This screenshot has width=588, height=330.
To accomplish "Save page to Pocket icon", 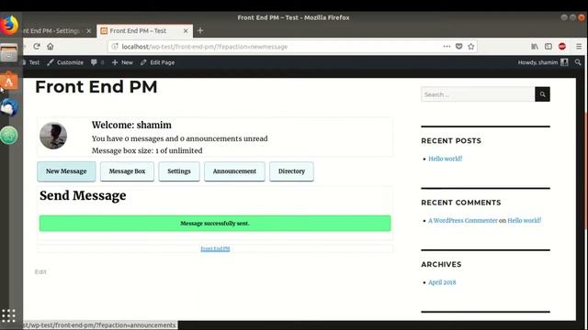I will click(x=458, y=47).
